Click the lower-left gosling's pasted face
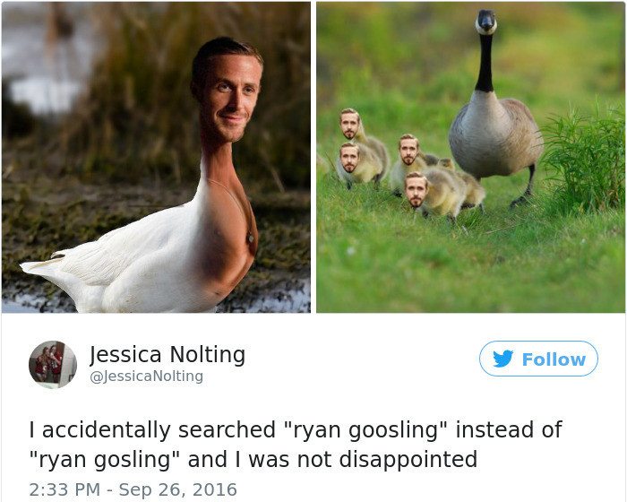The width and height of the screenshot is (627, 502). (349, 158)
